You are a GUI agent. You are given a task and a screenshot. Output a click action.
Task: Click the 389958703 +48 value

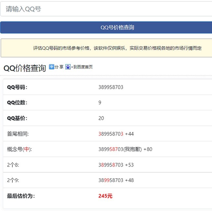tap(116, 180)
